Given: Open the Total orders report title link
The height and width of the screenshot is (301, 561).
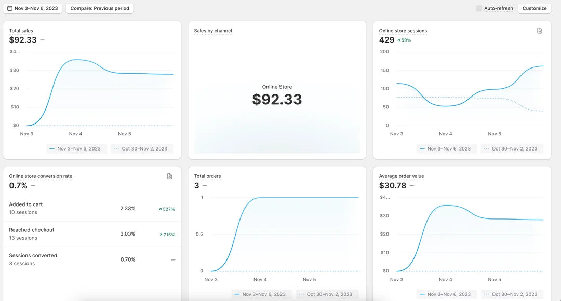Looking at the screenshot, I should [x=207, y=176].
